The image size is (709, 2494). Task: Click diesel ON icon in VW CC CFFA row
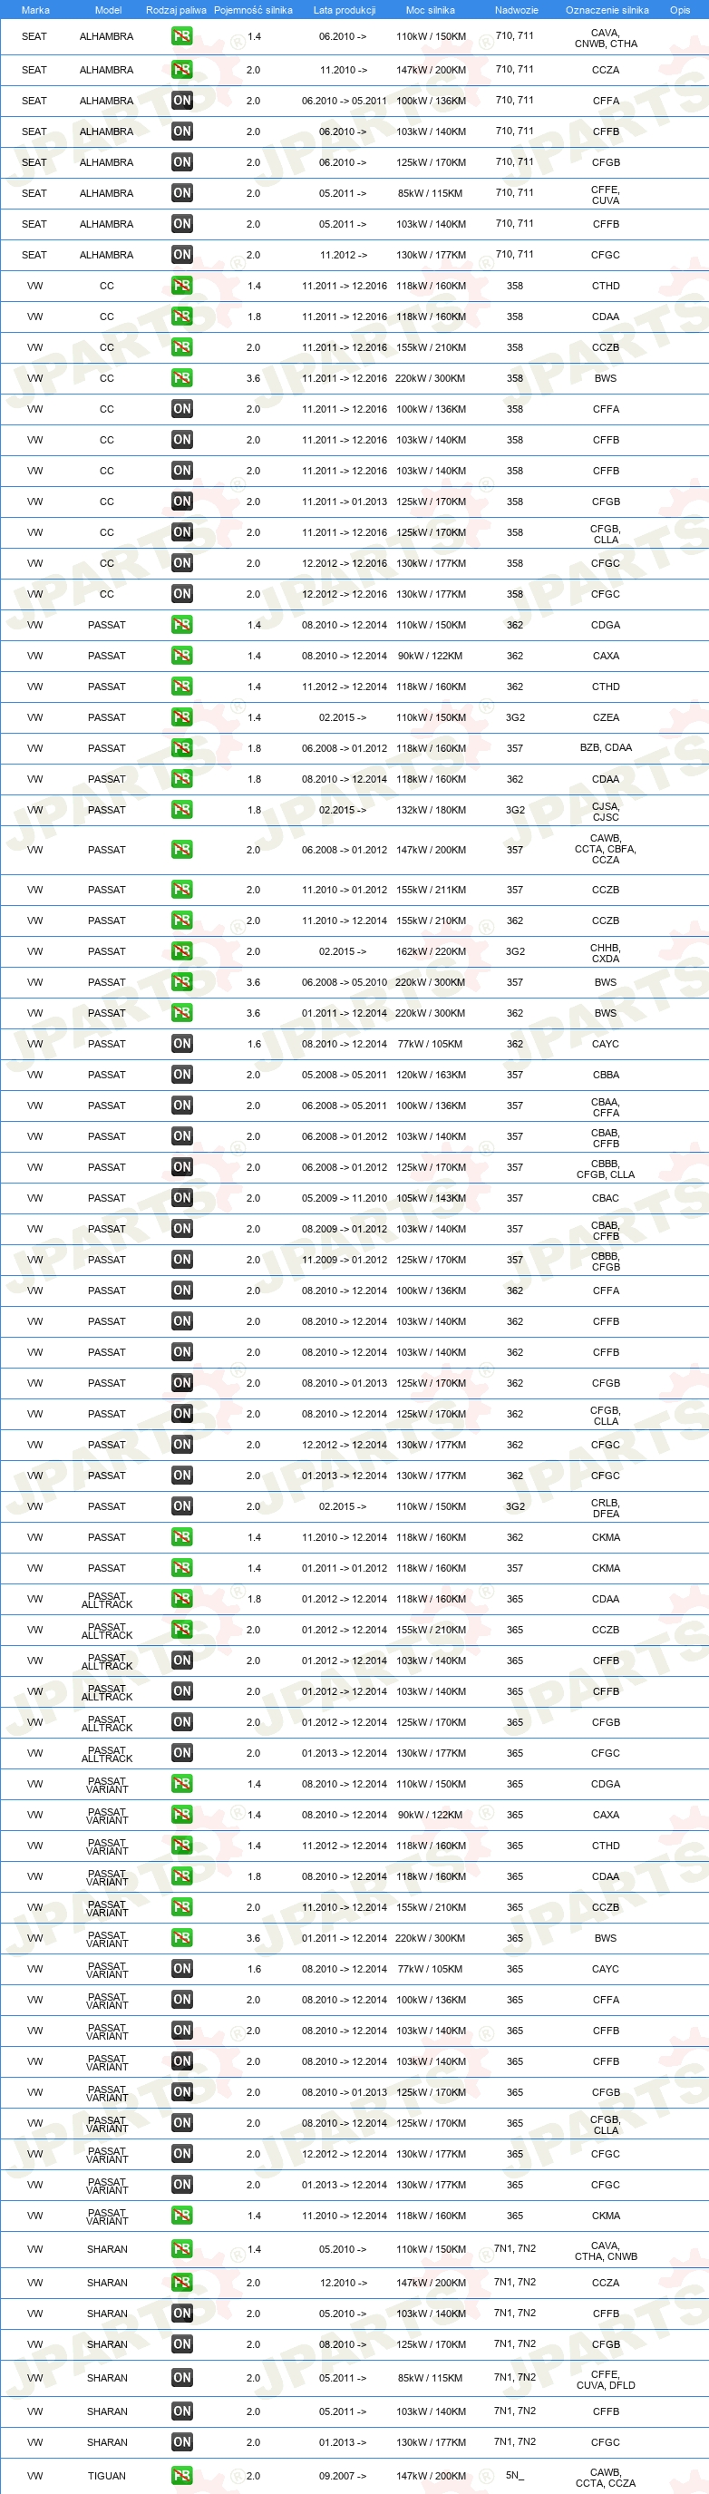tap(182, 409)
